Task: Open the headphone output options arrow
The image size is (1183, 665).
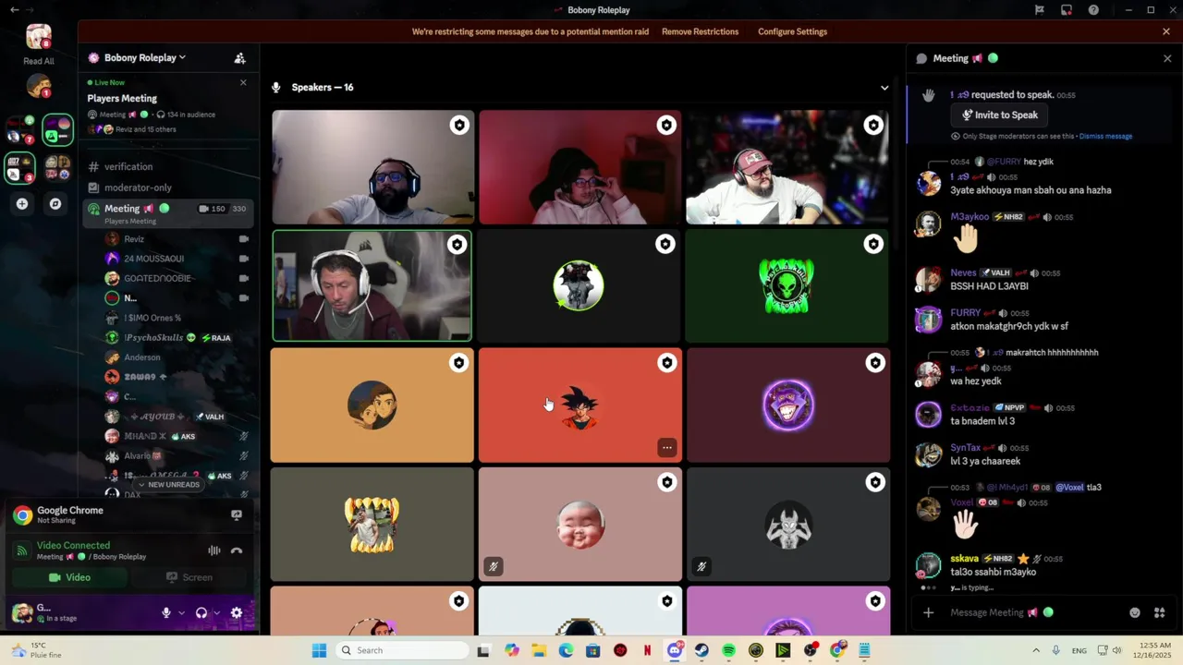Action: pos(217,612)
